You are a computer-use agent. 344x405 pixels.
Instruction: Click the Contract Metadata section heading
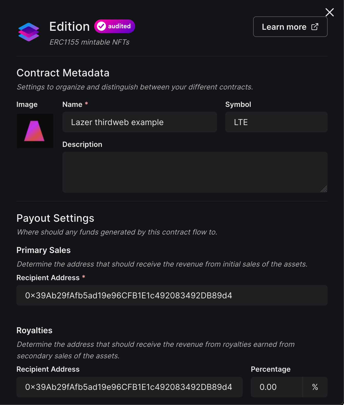tap(63, 73)
